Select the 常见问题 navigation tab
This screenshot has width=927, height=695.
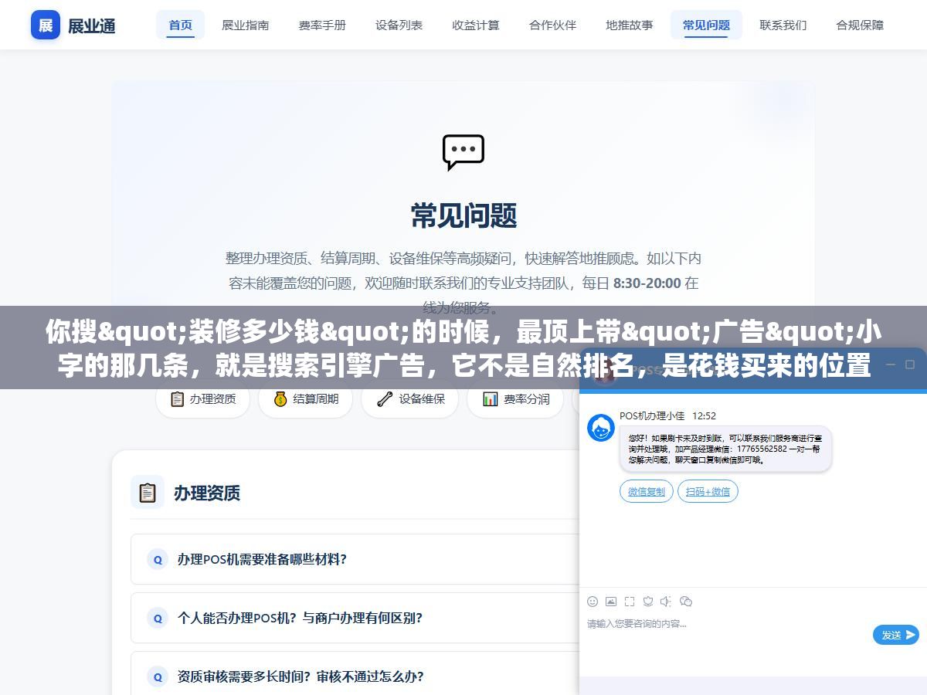click(x=706, y=25)
